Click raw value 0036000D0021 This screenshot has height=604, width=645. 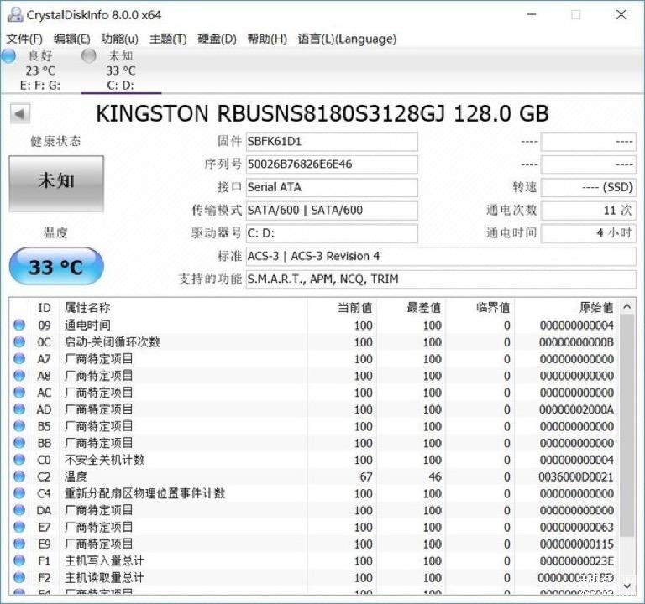click(576, 476)
